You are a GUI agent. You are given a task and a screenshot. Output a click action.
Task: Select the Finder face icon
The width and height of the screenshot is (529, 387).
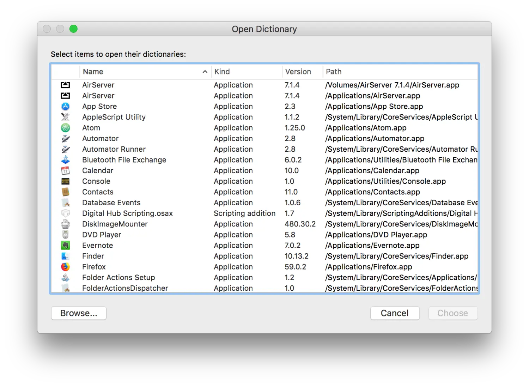click(65, 256)
